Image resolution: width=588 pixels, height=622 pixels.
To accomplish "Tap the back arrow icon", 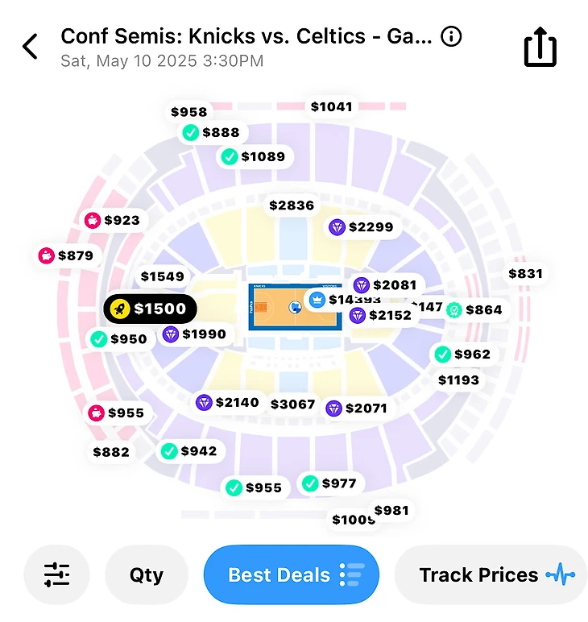I will (31, 47).
